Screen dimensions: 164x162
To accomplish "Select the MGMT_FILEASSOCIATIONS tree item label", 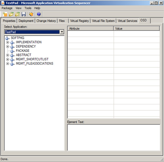I will [34, 63].
